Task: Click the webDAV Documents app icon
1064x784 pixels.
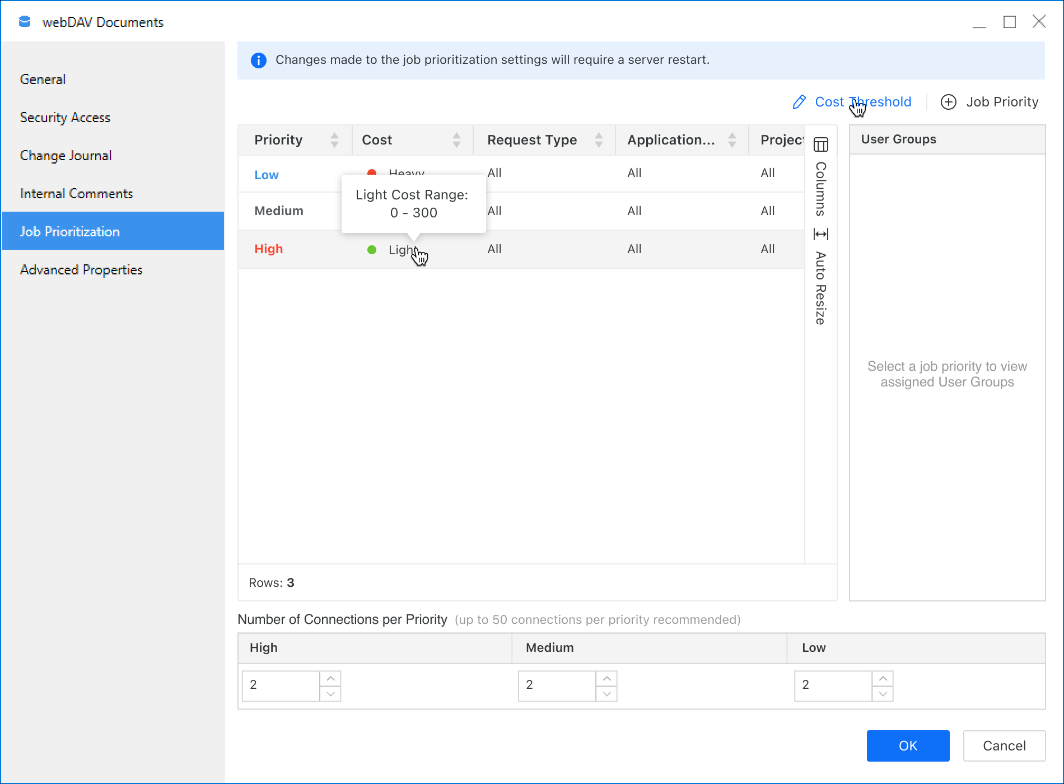Action: tap(25, 22)
